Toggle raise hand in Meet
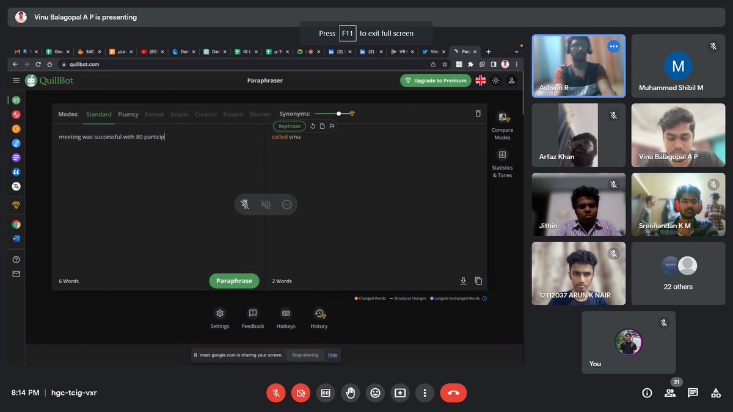This screenshot has width=733, height=412. tap(351, 393)
